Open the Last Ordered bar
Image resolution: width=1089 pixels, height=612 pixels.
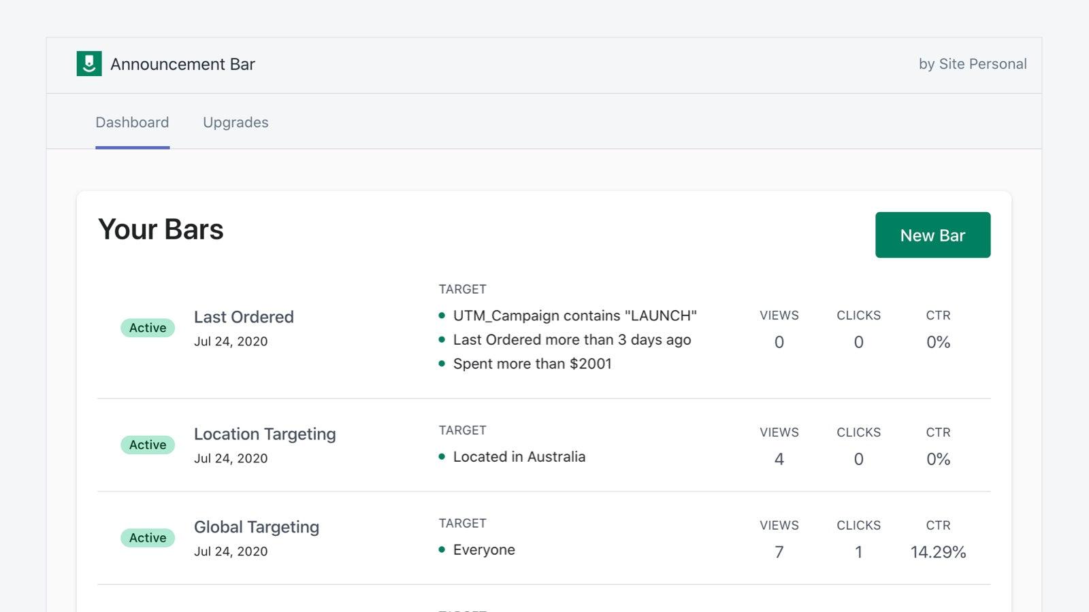click(x=244, y=317)
